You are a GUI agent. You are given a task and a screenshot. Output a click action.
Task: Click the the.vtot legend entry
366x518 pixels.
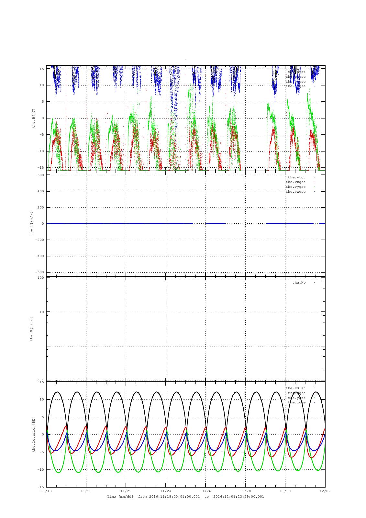tap(297, 177)
